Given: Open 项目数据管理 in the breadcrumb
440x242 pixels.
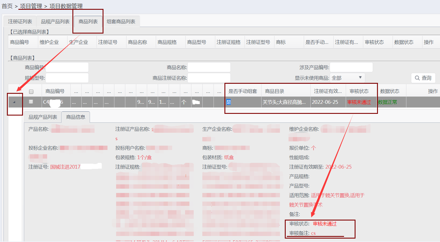Looking at the screenshot, I should (66, 6).
